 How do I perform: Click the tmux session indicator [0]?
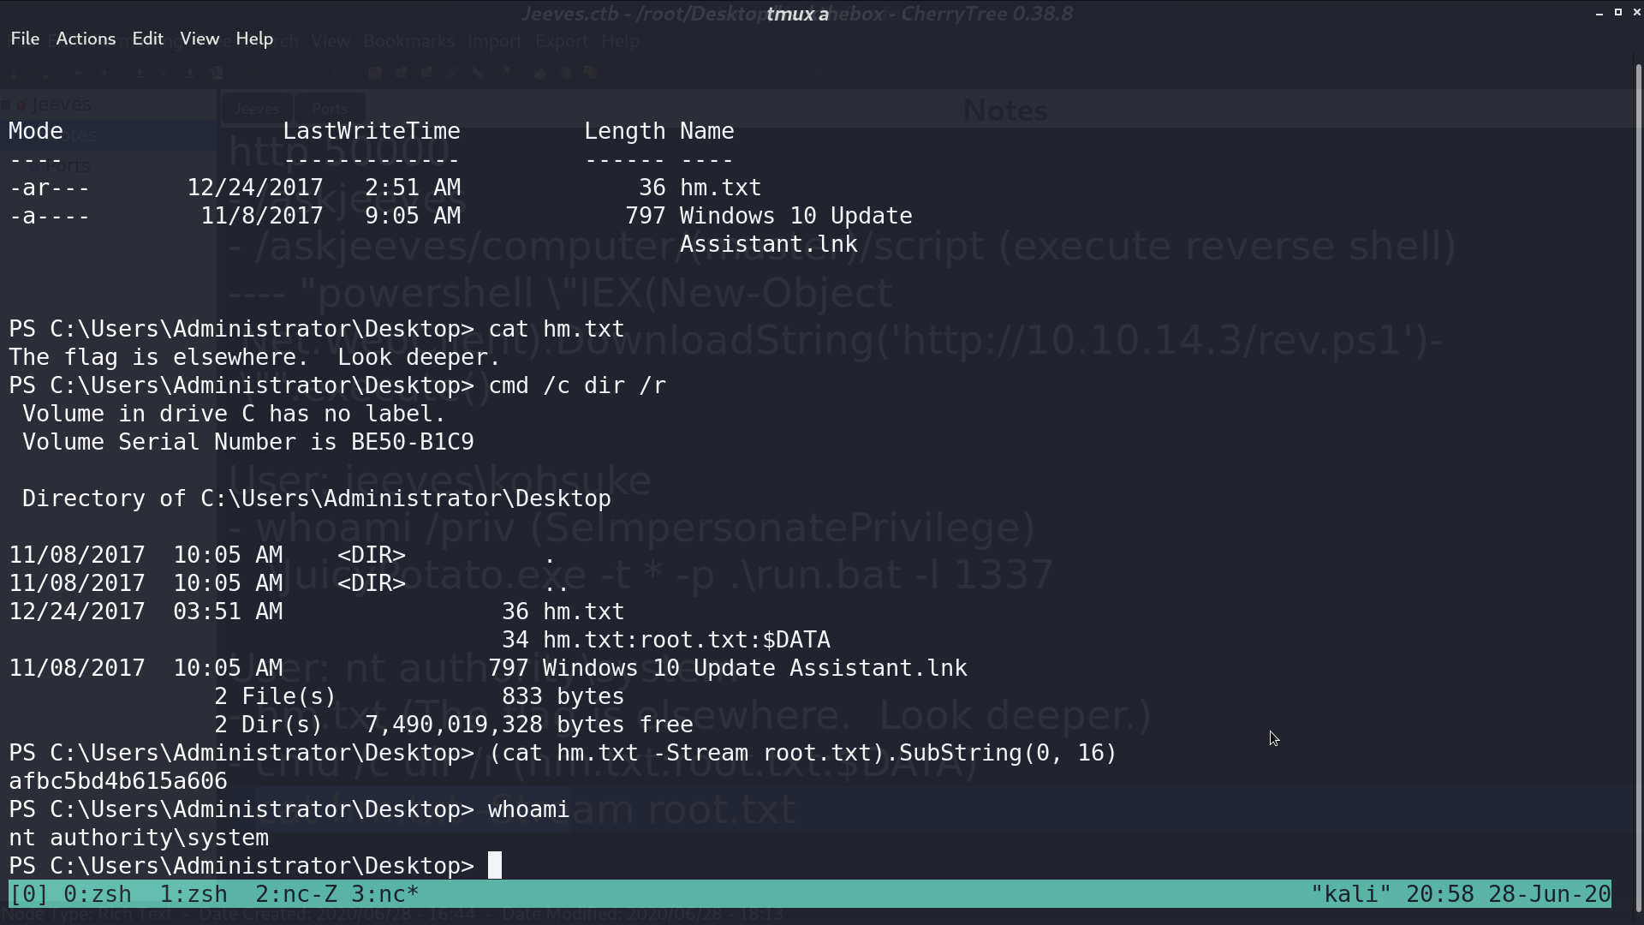29,894
